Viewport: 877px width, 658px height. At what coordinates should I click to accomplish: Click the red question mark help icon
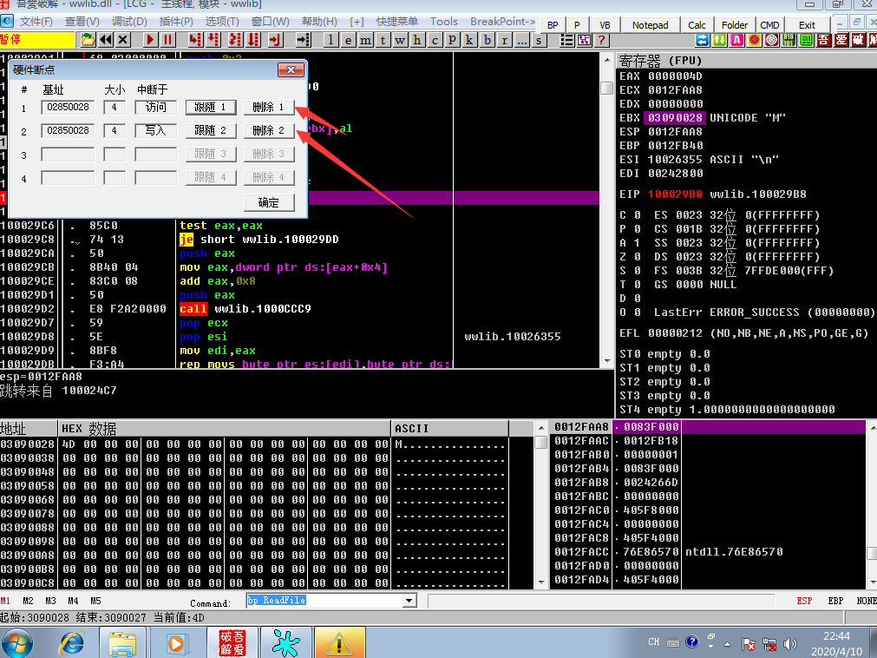(x=601, y=40)
